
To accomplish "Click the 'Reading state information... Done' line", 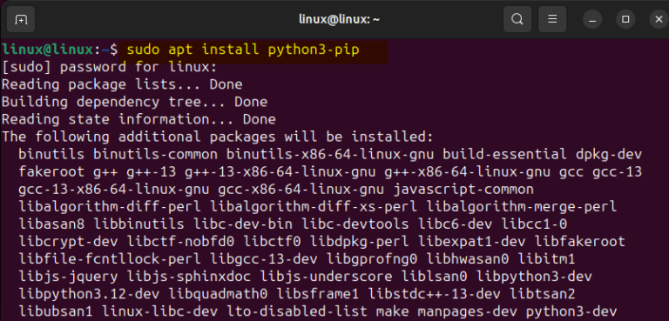I will [x=139, y=120].
